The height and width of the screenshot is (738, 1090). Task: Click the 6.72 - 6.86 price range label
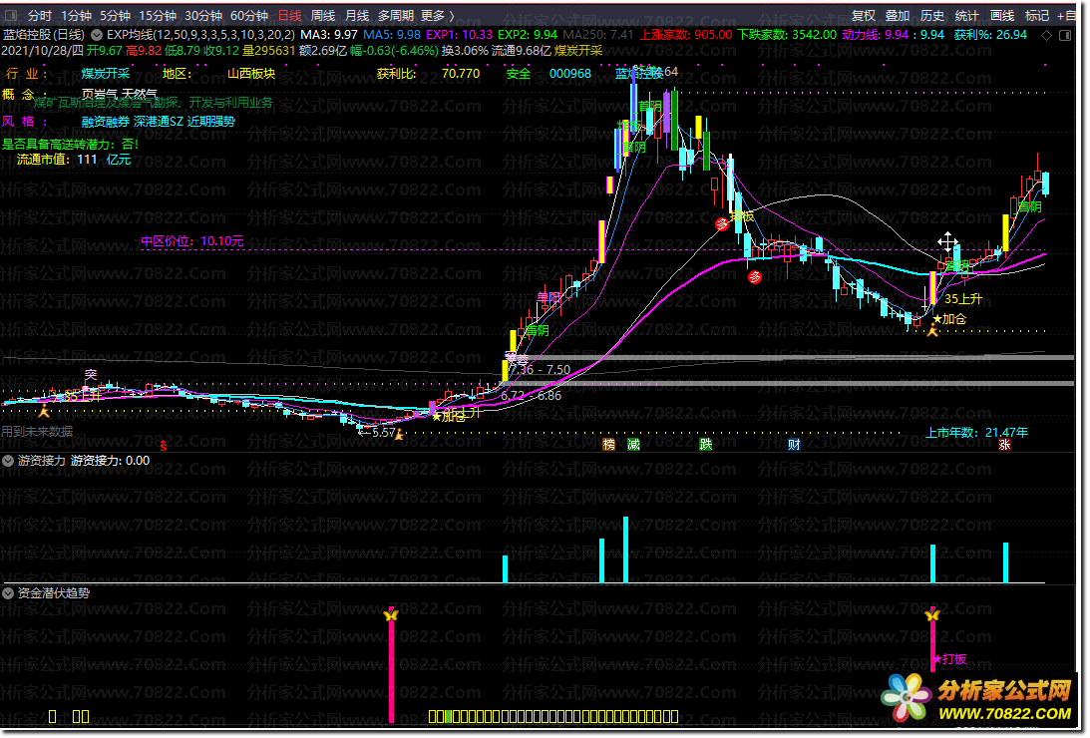(531, 395)
